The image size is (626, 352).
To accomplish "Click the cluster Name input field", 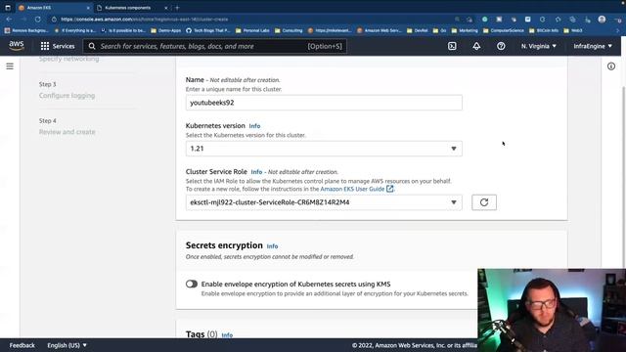I will coord(324,103).
